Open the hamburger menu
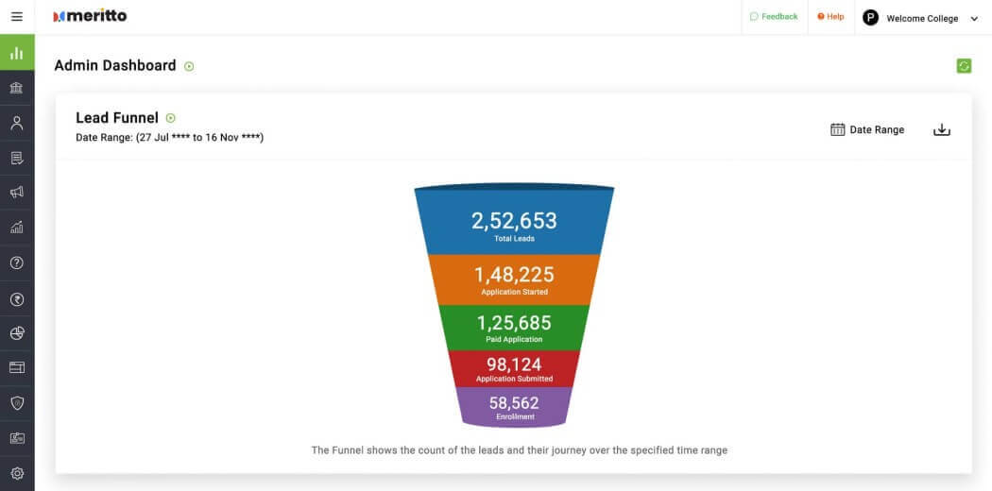The height and width of the screenshot is (491, 992). (x=17, y=17)
